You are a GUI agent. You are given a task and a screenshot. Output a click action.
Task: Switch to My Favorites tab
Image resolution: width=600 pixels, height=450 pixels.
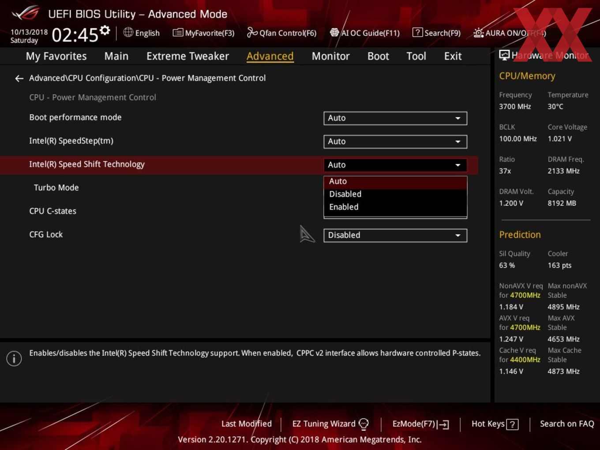pos(56,56)
